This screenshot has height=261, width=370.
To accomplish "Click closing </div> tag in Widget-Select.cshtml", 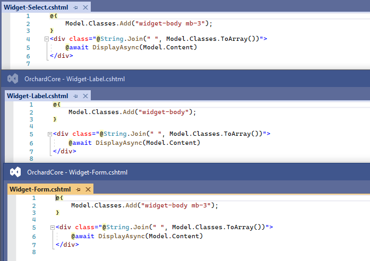I will 62,56.
